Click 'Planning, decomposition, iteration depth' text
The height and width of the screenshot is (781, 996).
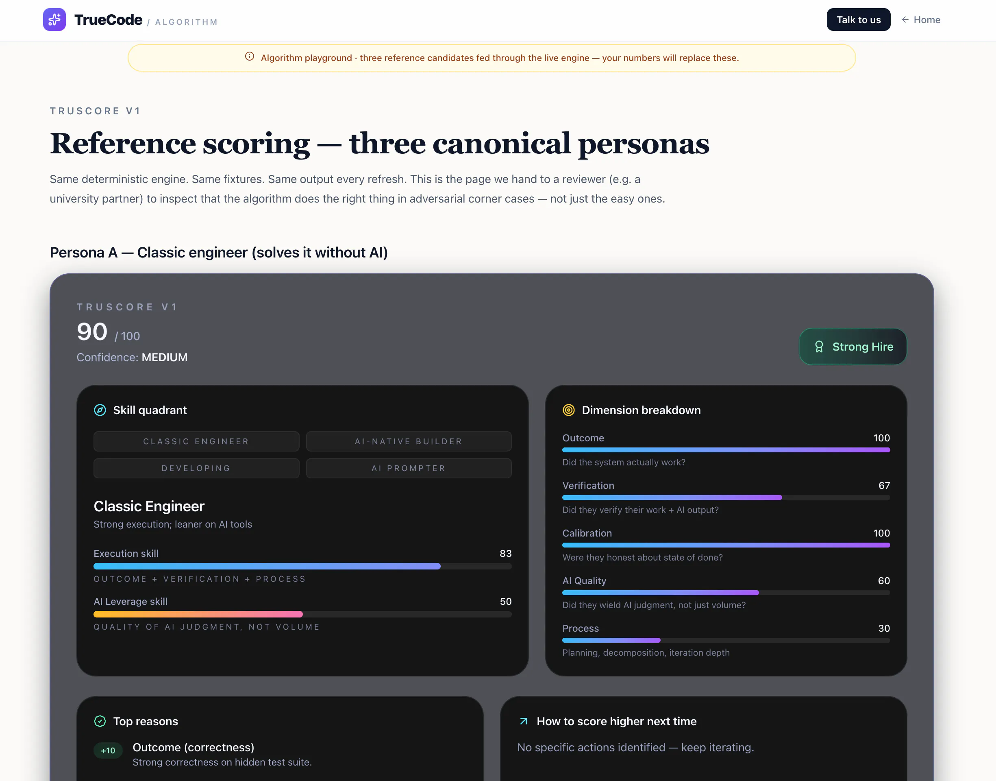point(646,652)
